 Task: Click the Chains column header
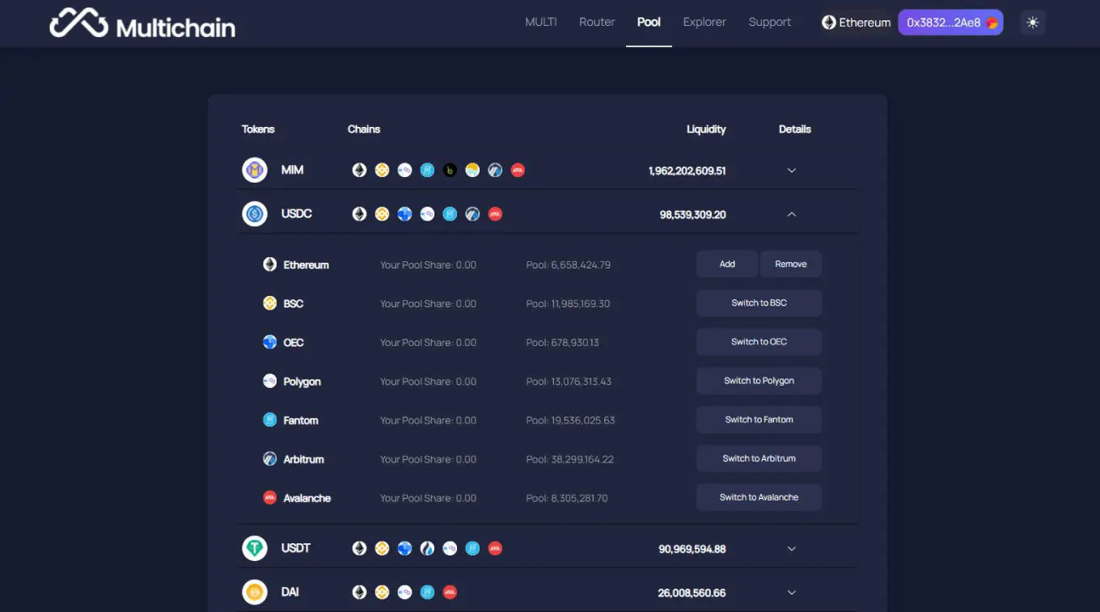click(x=364, y=129)
